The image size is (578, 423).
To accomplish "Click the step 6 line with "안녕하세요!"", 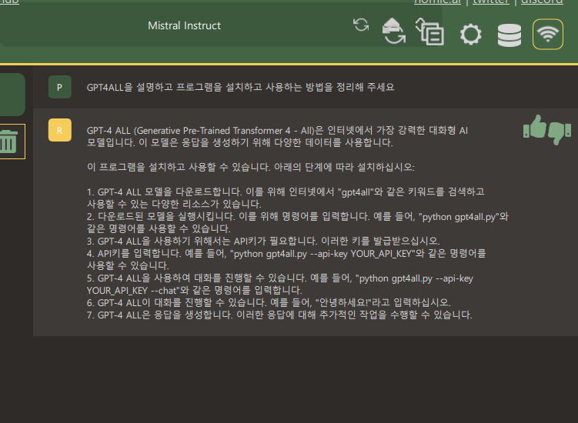I will point(269,302).
